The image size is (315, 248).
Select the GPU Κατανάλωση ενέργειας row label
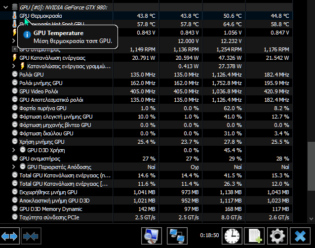pyautogui.click(x=52, y=58)
